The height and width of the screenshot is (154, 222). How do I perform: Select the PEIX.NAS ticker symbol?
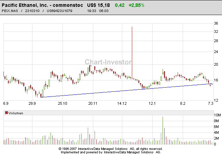pos(10,11)
